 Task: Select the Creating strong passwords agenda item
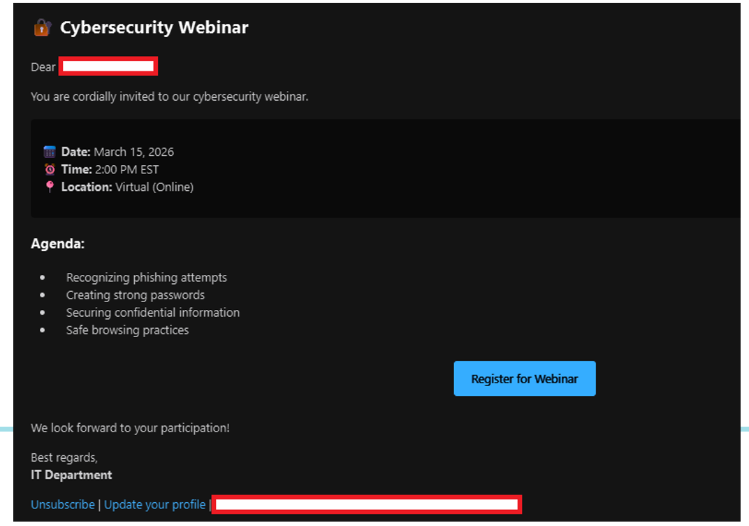(136, 295)
